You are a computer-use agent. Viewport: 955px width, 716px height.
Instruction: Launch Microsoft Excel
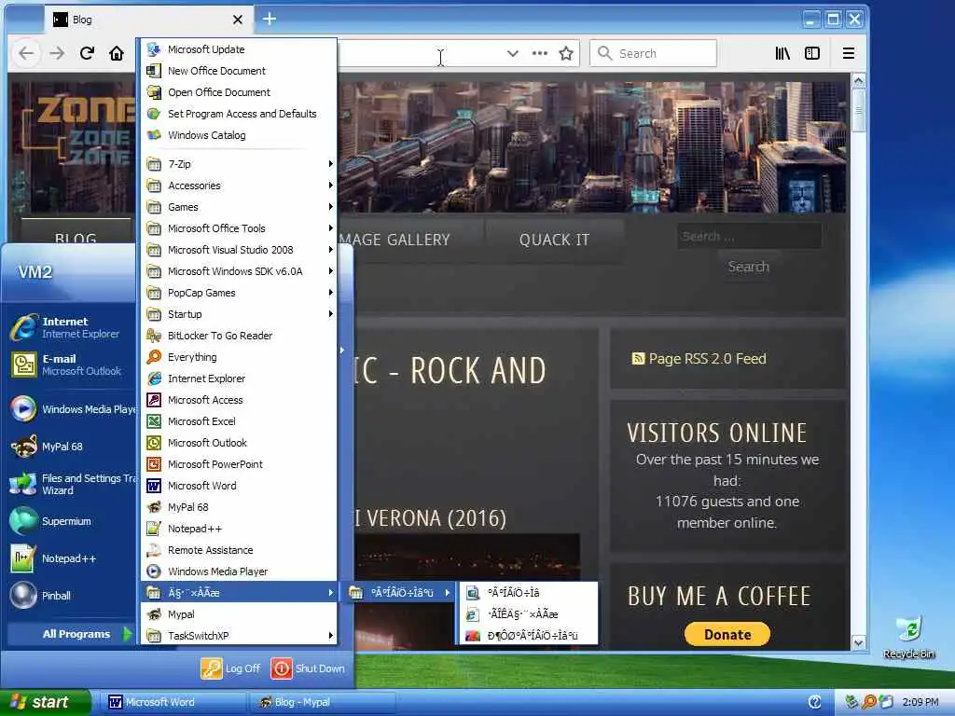point(240,421)
